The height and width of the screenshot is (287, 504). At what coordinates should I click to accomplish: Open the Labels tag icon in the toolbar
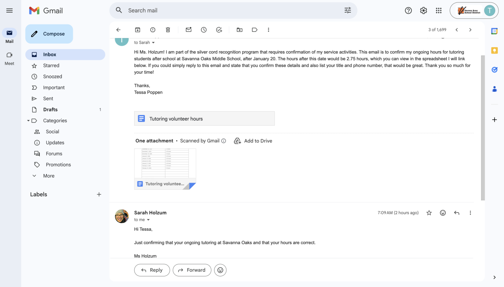tap(255, 30)
